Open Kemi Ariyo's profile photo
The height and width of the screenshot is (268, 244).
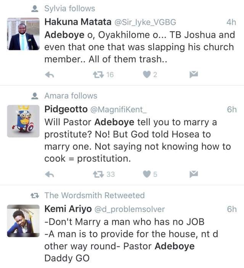23,221
